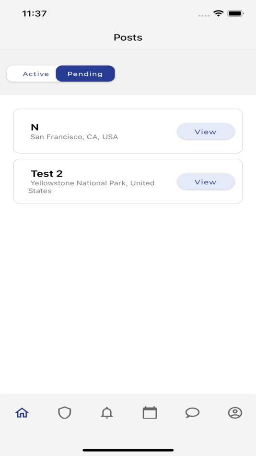Open the chat bubble icon

coord(192,413)
